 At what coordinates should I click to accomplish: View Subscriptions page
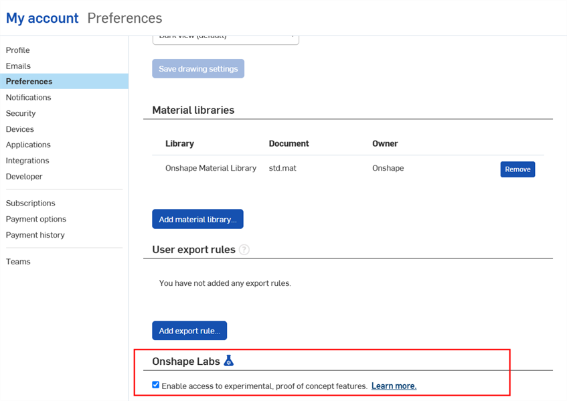click(x=30, y=204)
